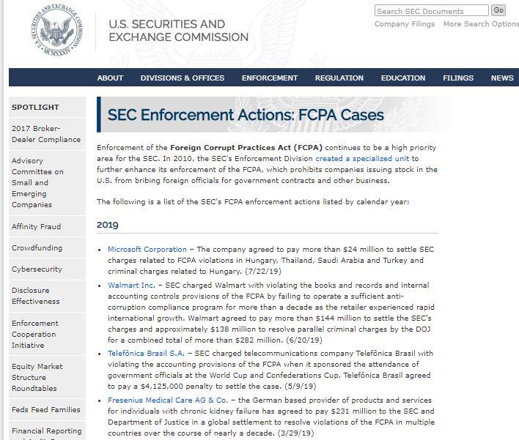Open the Microsoft Corporation case link

pyautogui.click(x=147, y=249)
